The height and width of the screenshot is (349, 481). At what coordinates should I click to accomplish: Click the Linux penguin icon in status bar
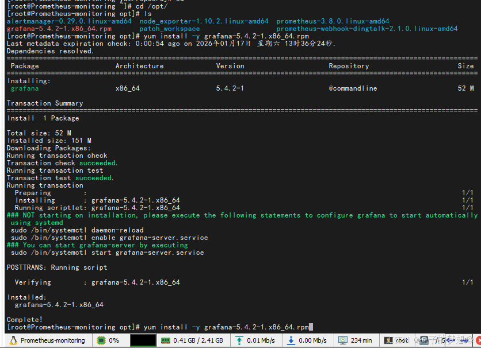coord(13,340)
